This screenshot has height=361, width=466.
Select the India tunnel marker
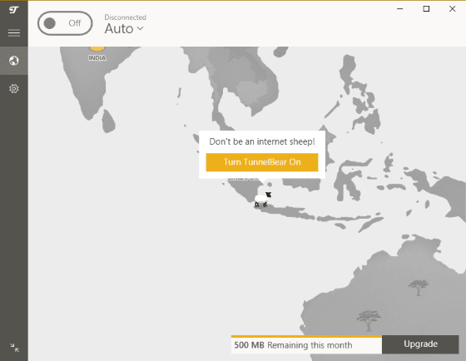[97, 48]
